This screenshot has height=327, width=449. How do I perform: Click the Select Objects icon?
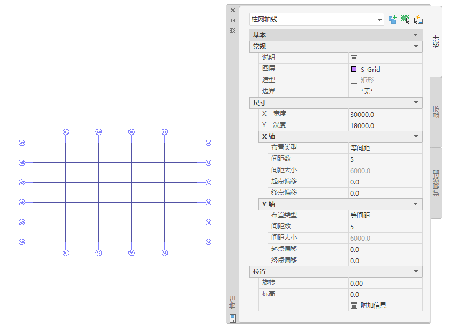406,19
